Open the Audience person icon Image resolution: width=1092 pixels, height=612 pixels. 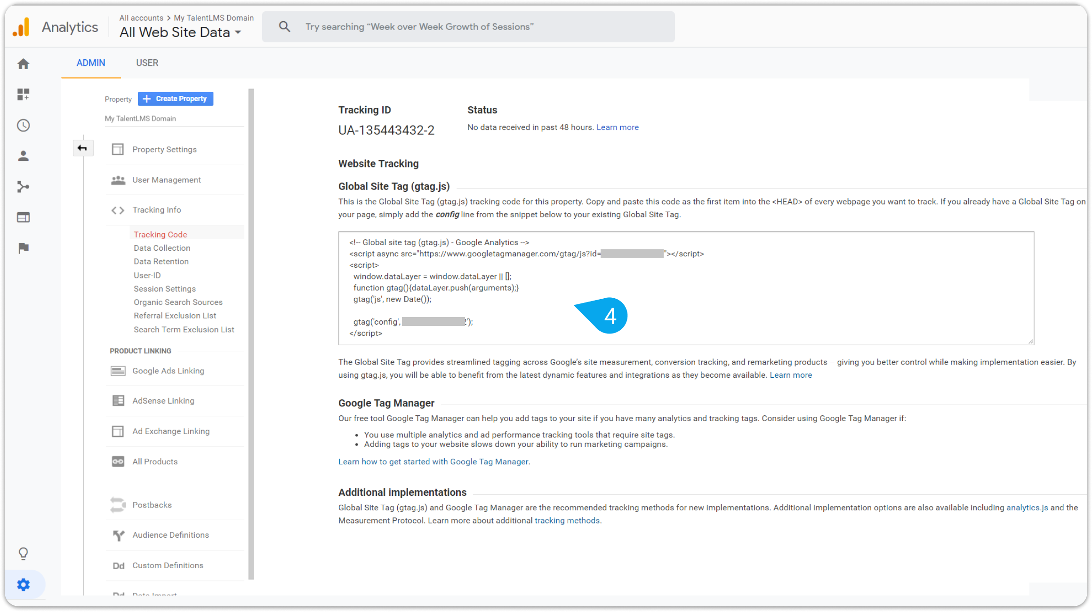(x=23, y=156)
